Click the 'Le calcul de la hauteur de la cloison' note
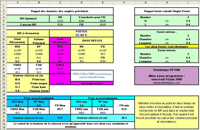The width and height of the screenshot is (200, 130). pyautogui.click(x=71, y=125)
